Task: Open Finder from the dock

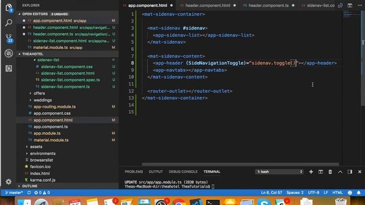Action: tap(24, 202)
